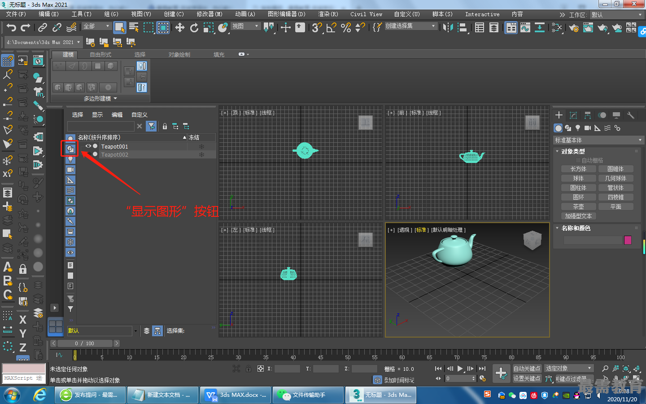The width and height of the screenshot is (646, 404).
Task: Click Display Helpers icon in explorer
Action: click(70, 180)
